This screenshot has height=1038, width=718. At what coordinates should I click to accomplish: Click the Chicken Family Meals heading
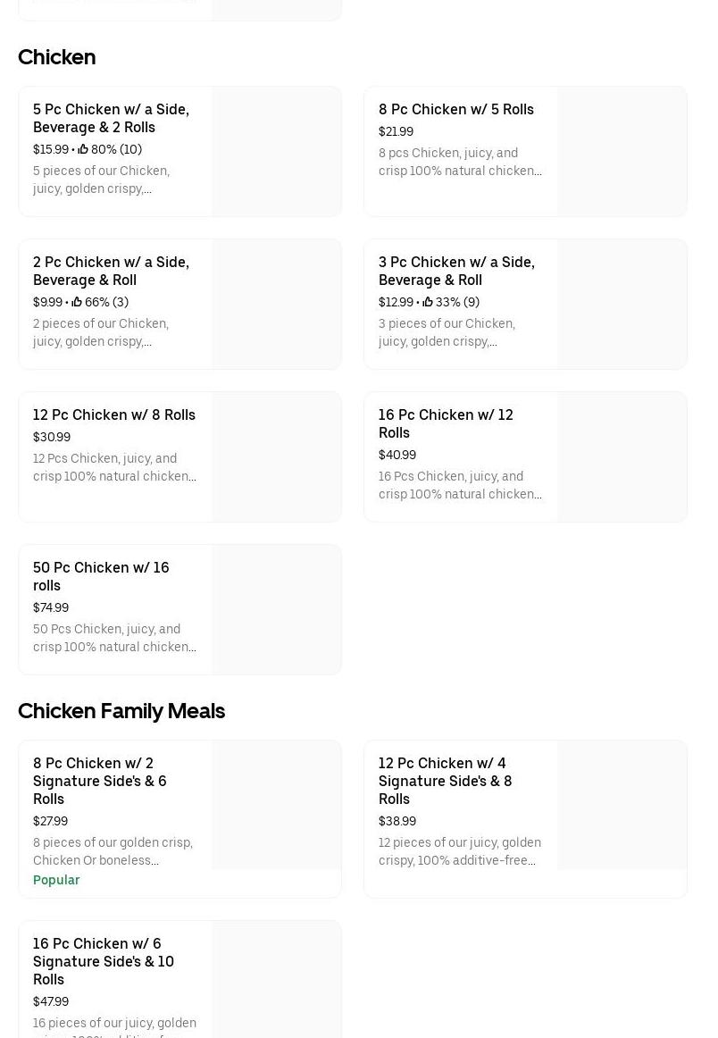click(x=121, y=711)
